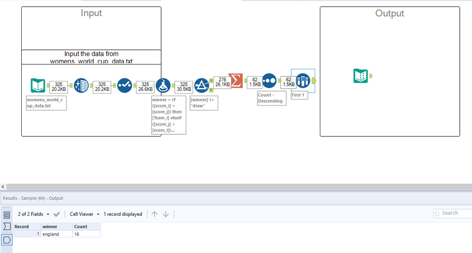472x253 pixels.
Task: Click the womens_world_cup_data.txt annotation
Action: (46, 103)
